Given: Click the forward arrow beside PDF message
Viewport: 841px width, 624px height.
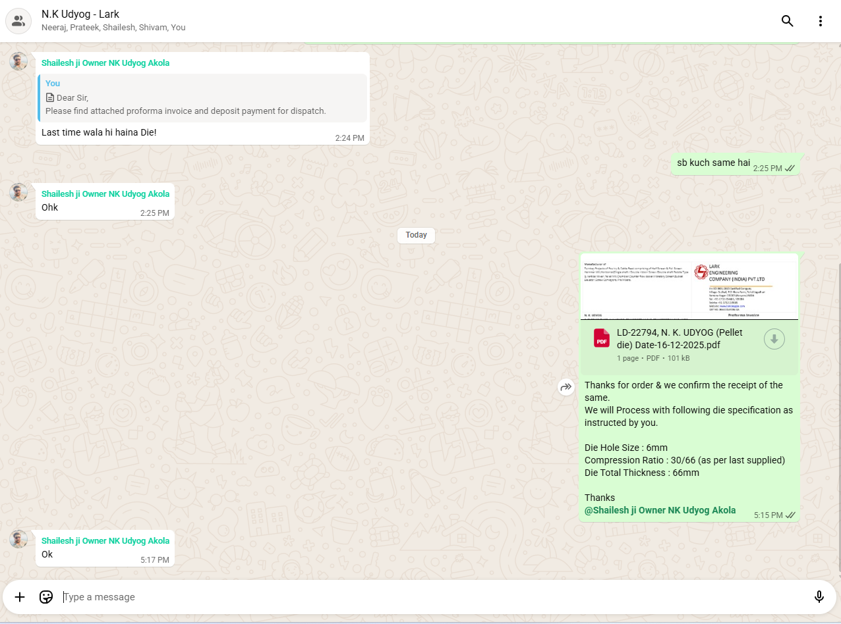Looking at the screenshot, I should (x=566, y=388).
